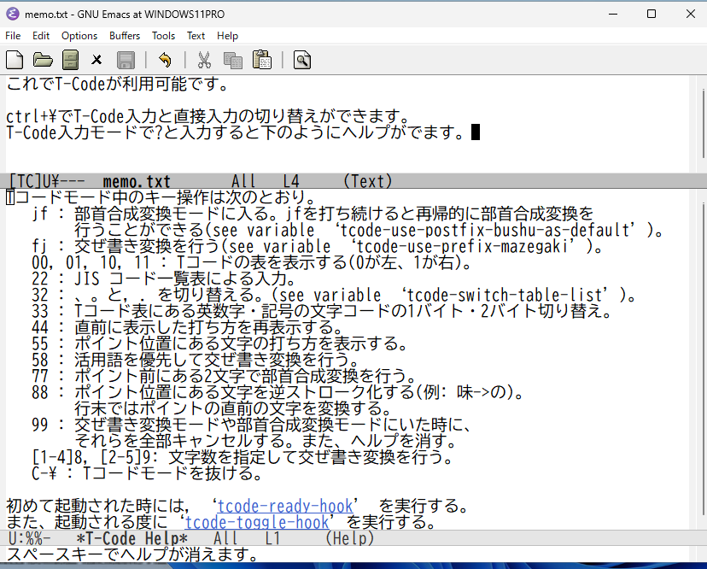707x569 pixels.
Task: Click the Emacs logo in title bar
Action: (x=13, y=14)
